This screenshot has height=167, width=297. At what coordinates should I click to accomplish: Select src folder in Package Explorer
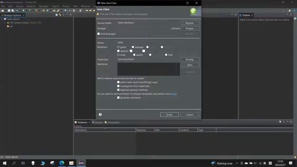click(x=10, y=26)
